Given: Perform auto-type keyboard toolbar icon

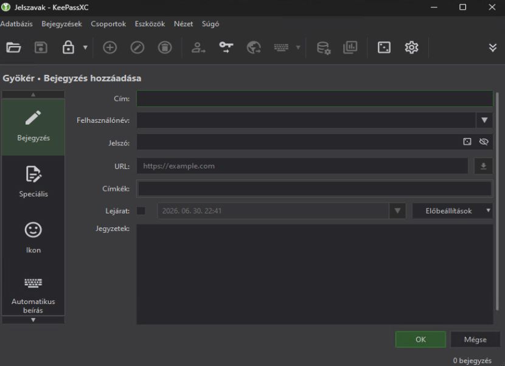Looking at the screenshot, I should coord(281,47).
